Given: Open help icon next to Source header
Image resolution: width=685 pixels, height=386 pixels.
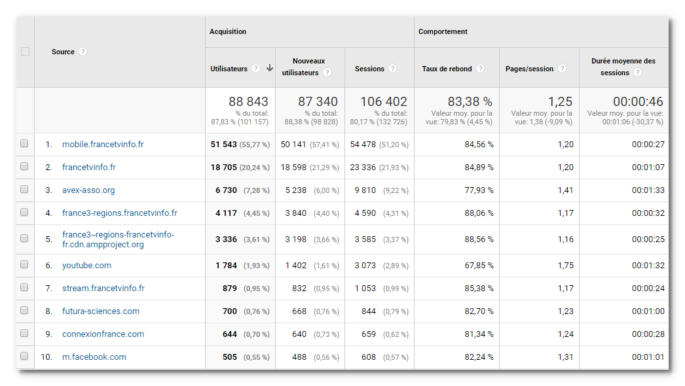Looking at the screenshot, I should point(83,52).
